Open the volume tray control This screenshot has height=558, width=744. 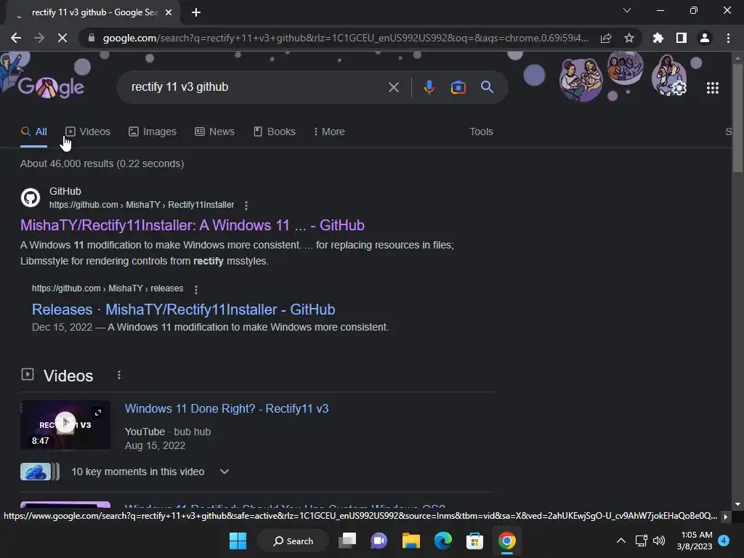pos(659,541)
